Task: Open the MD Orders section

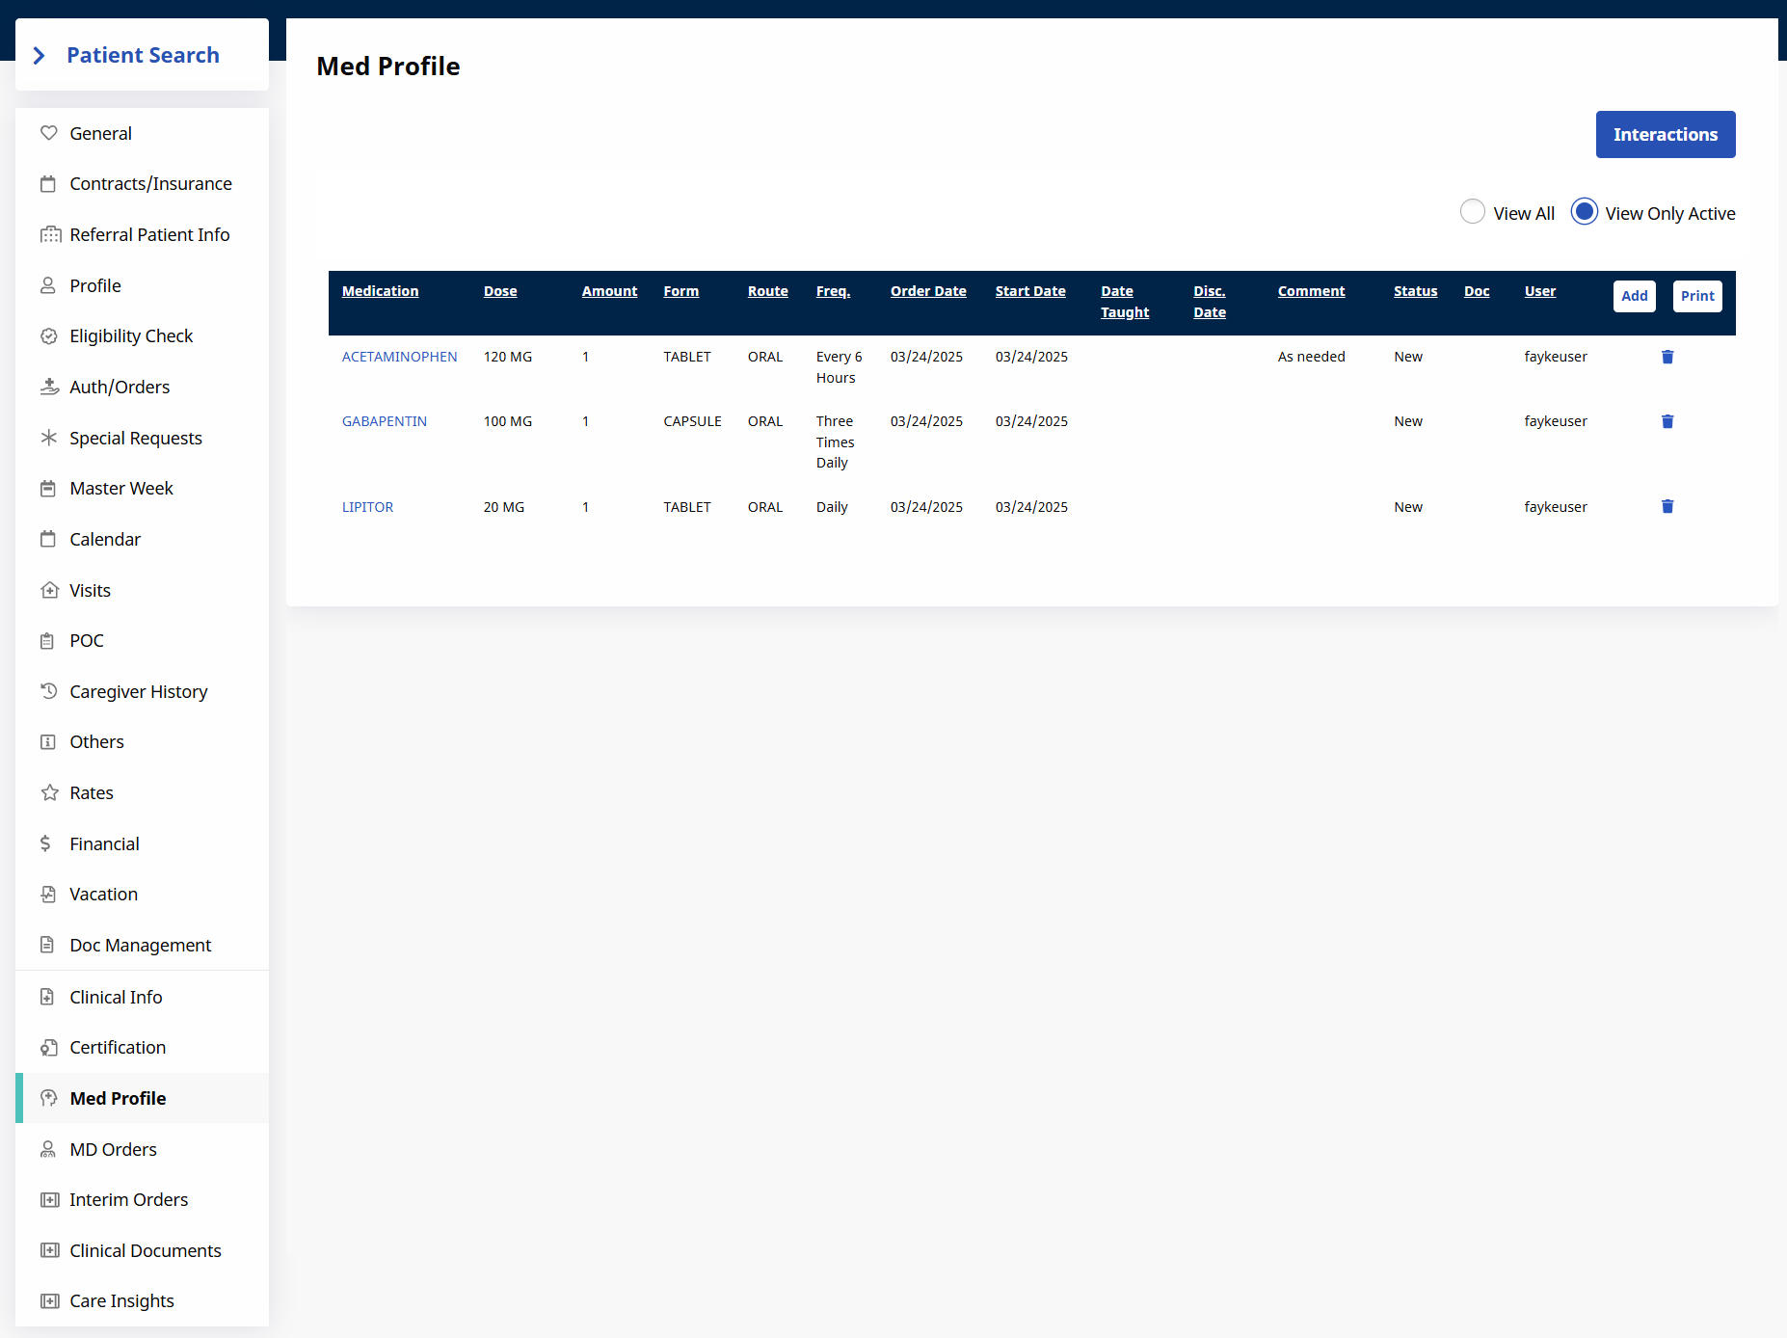Action: coord(113,1149)
